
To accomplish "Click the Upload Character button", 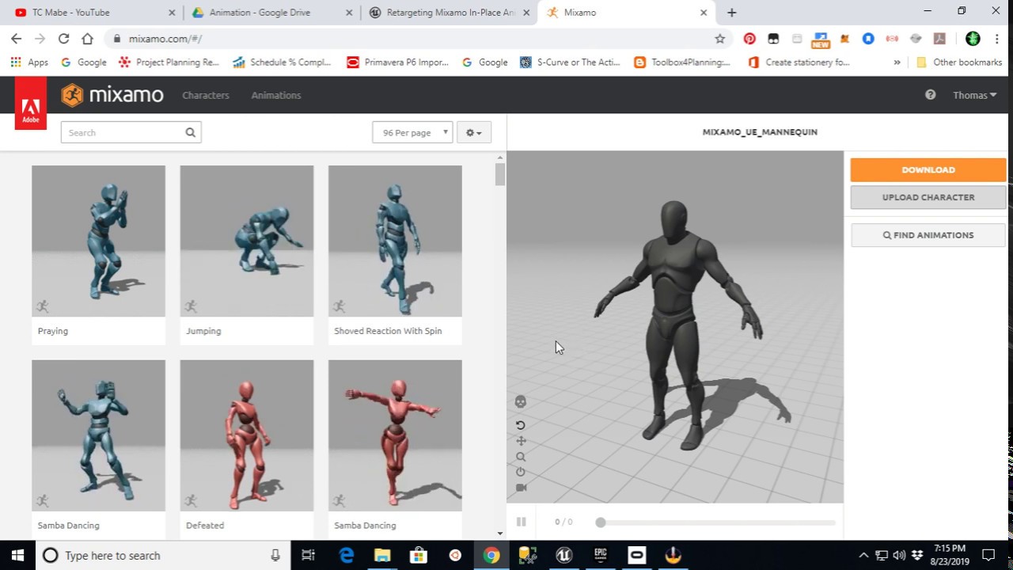I will click(x=928, y=198).
